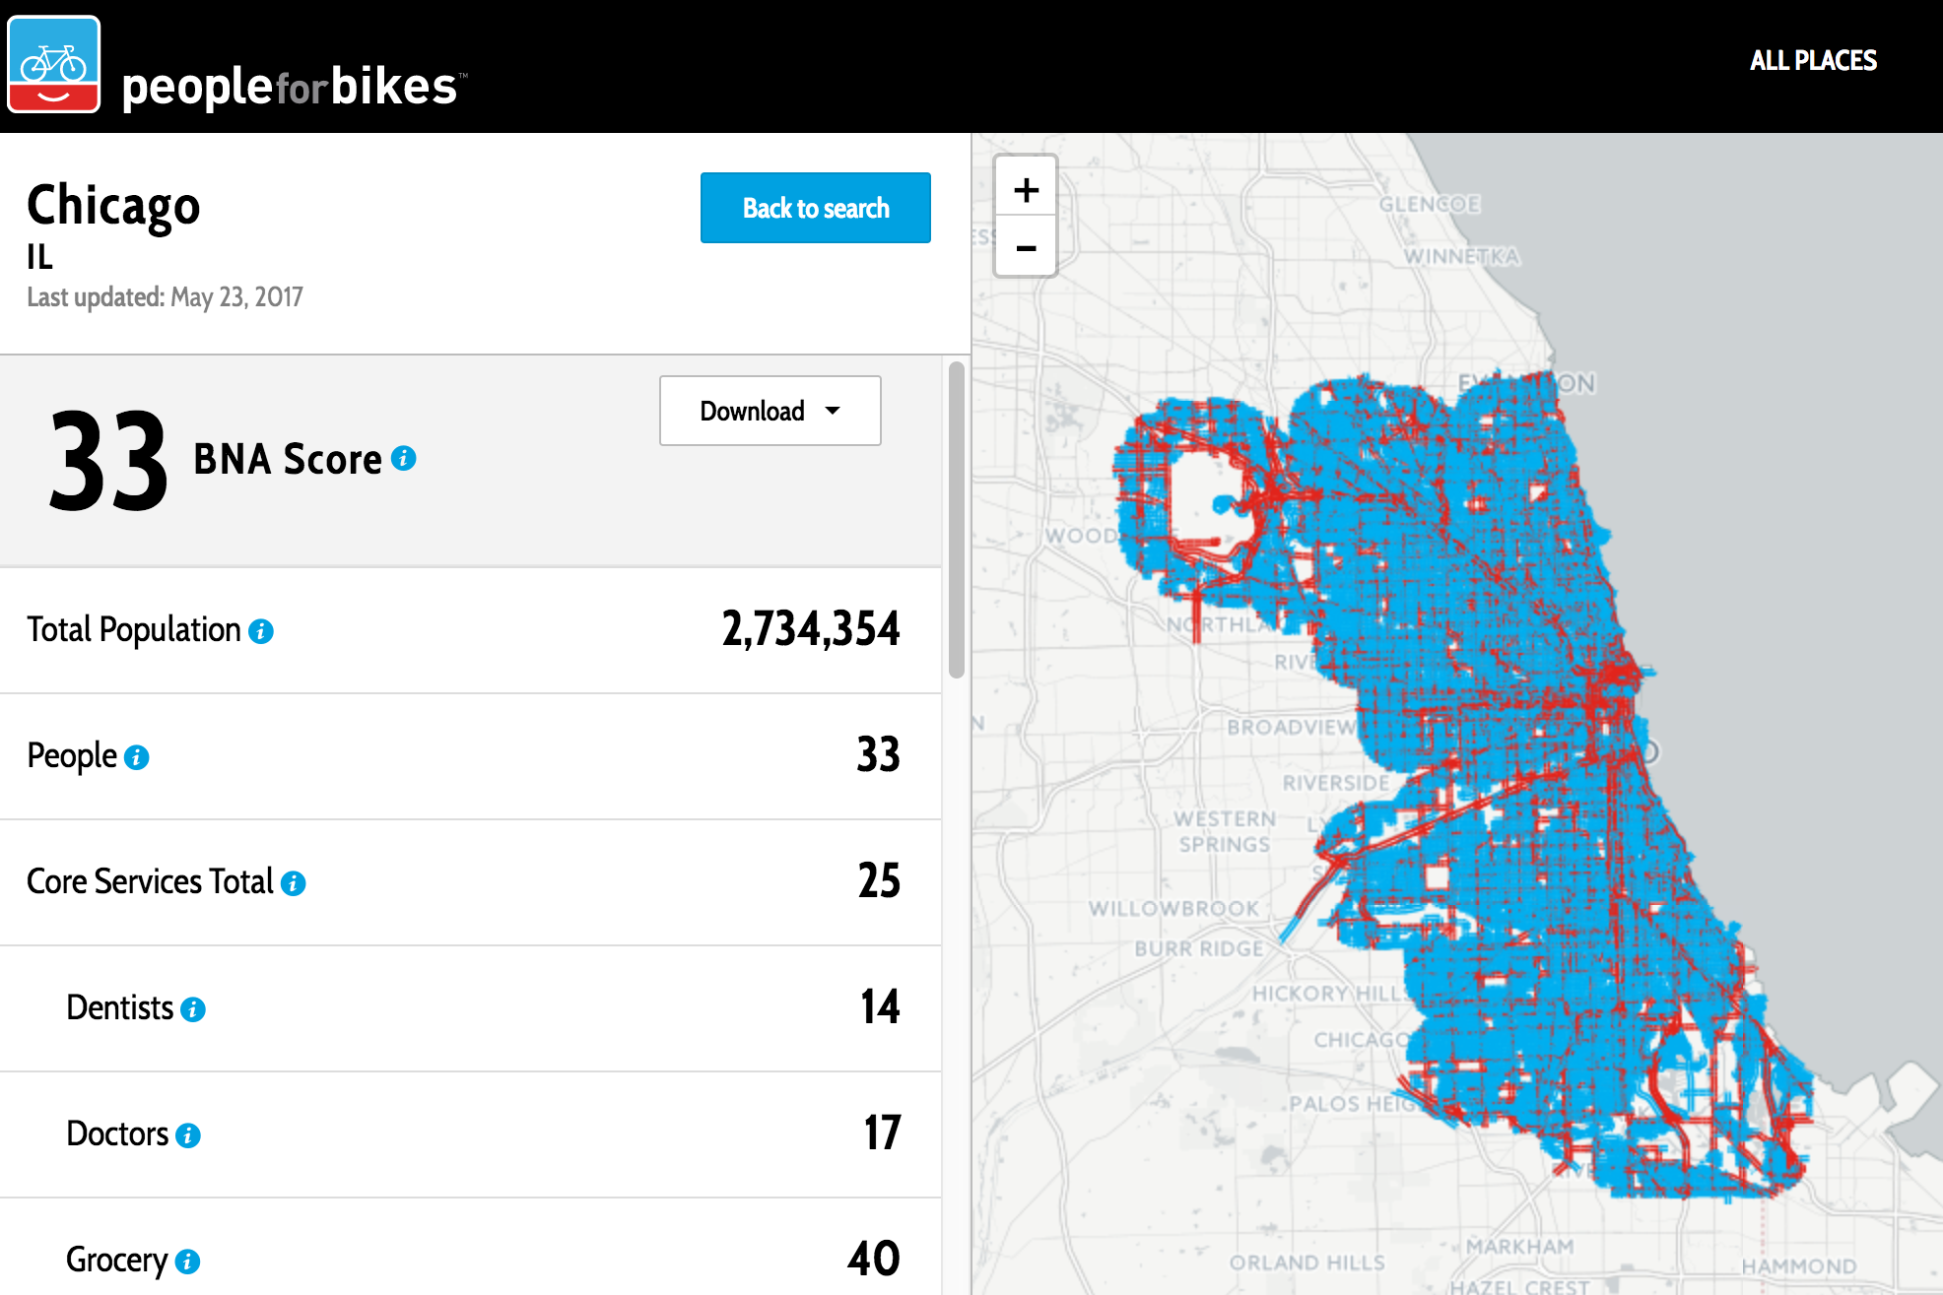Click the Total Population info icon
Screen dimensions: 1943x1295
[260, 630]
